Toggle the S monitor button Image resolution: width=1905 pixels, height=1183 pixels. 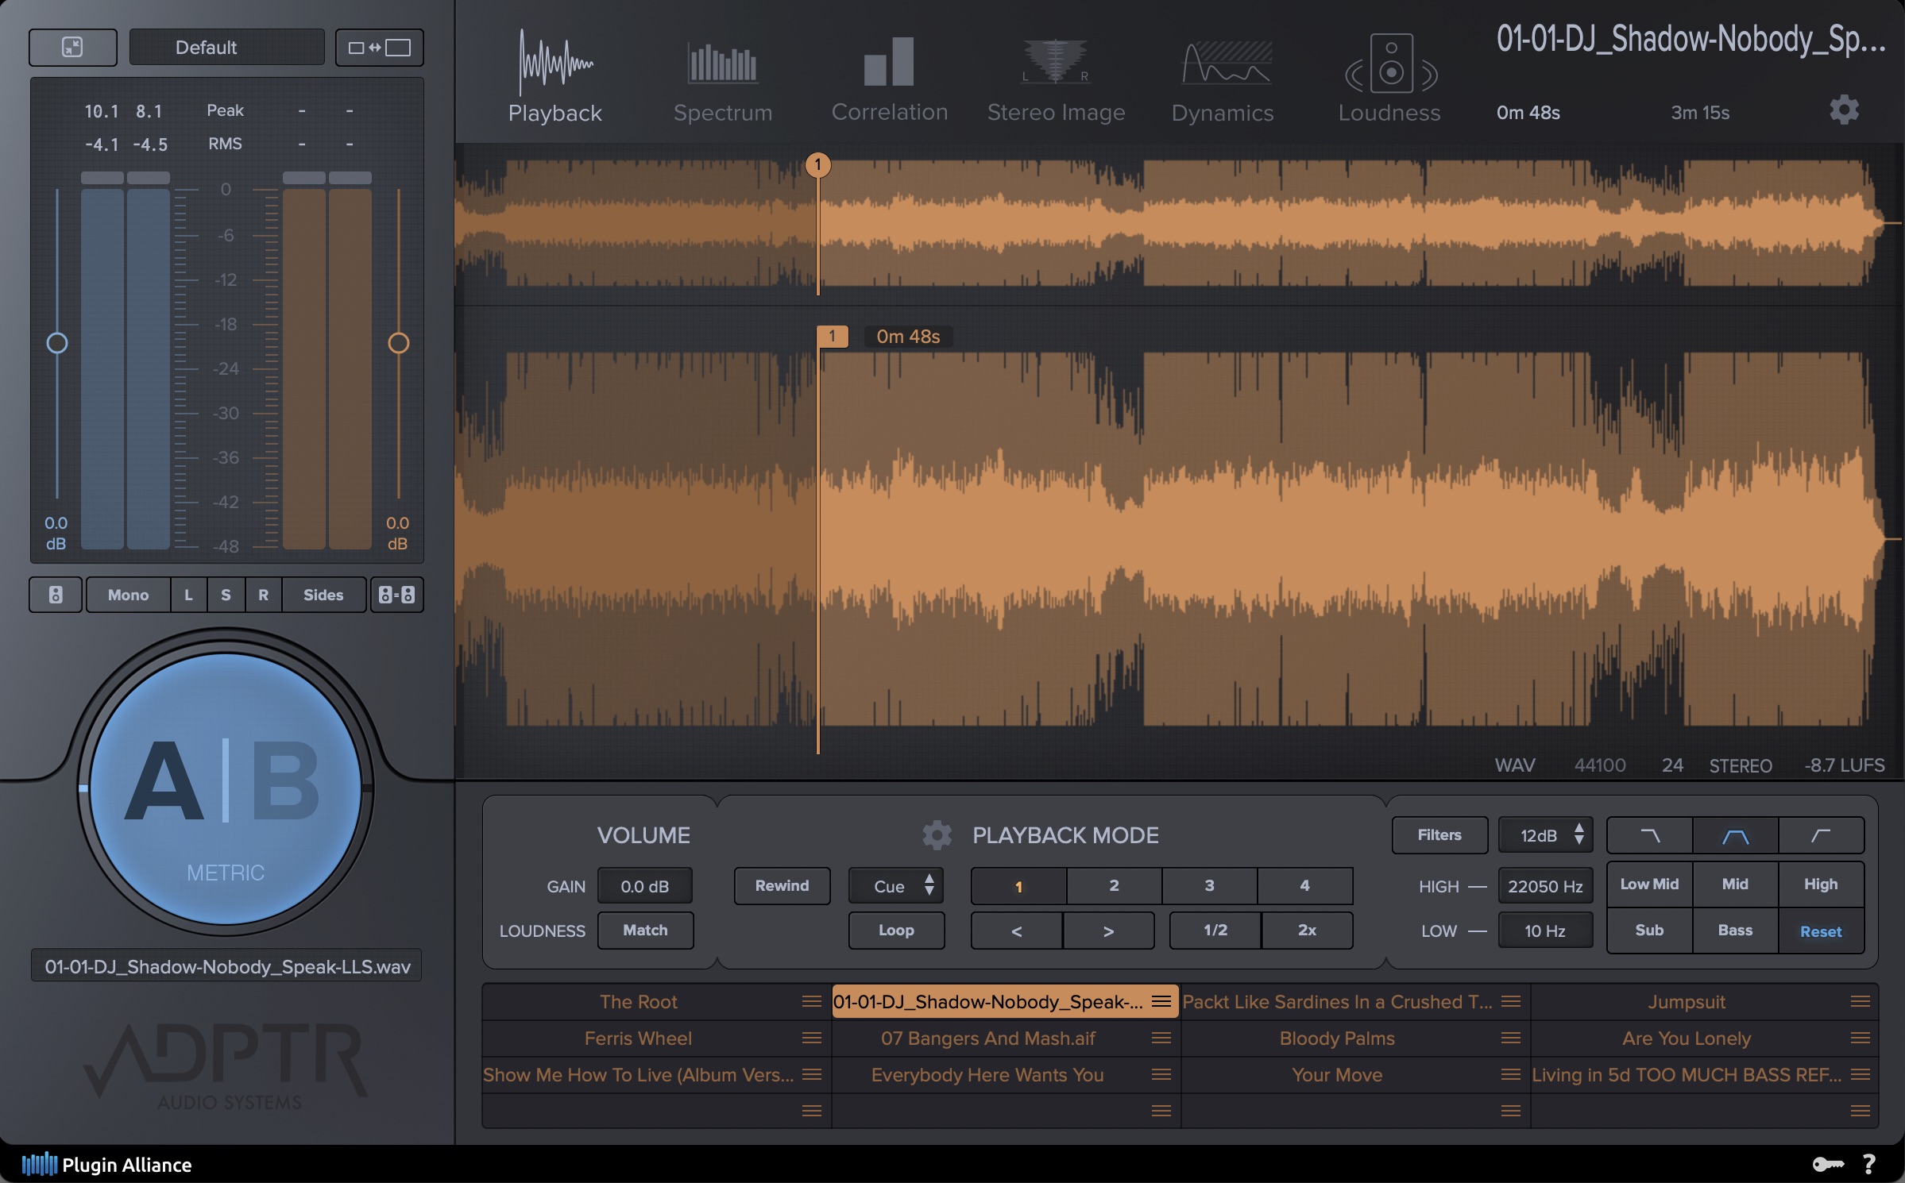(226, 595)
